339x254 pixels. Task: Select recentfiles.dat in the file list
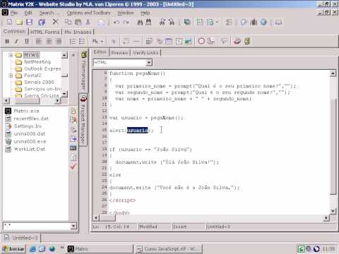31,119
